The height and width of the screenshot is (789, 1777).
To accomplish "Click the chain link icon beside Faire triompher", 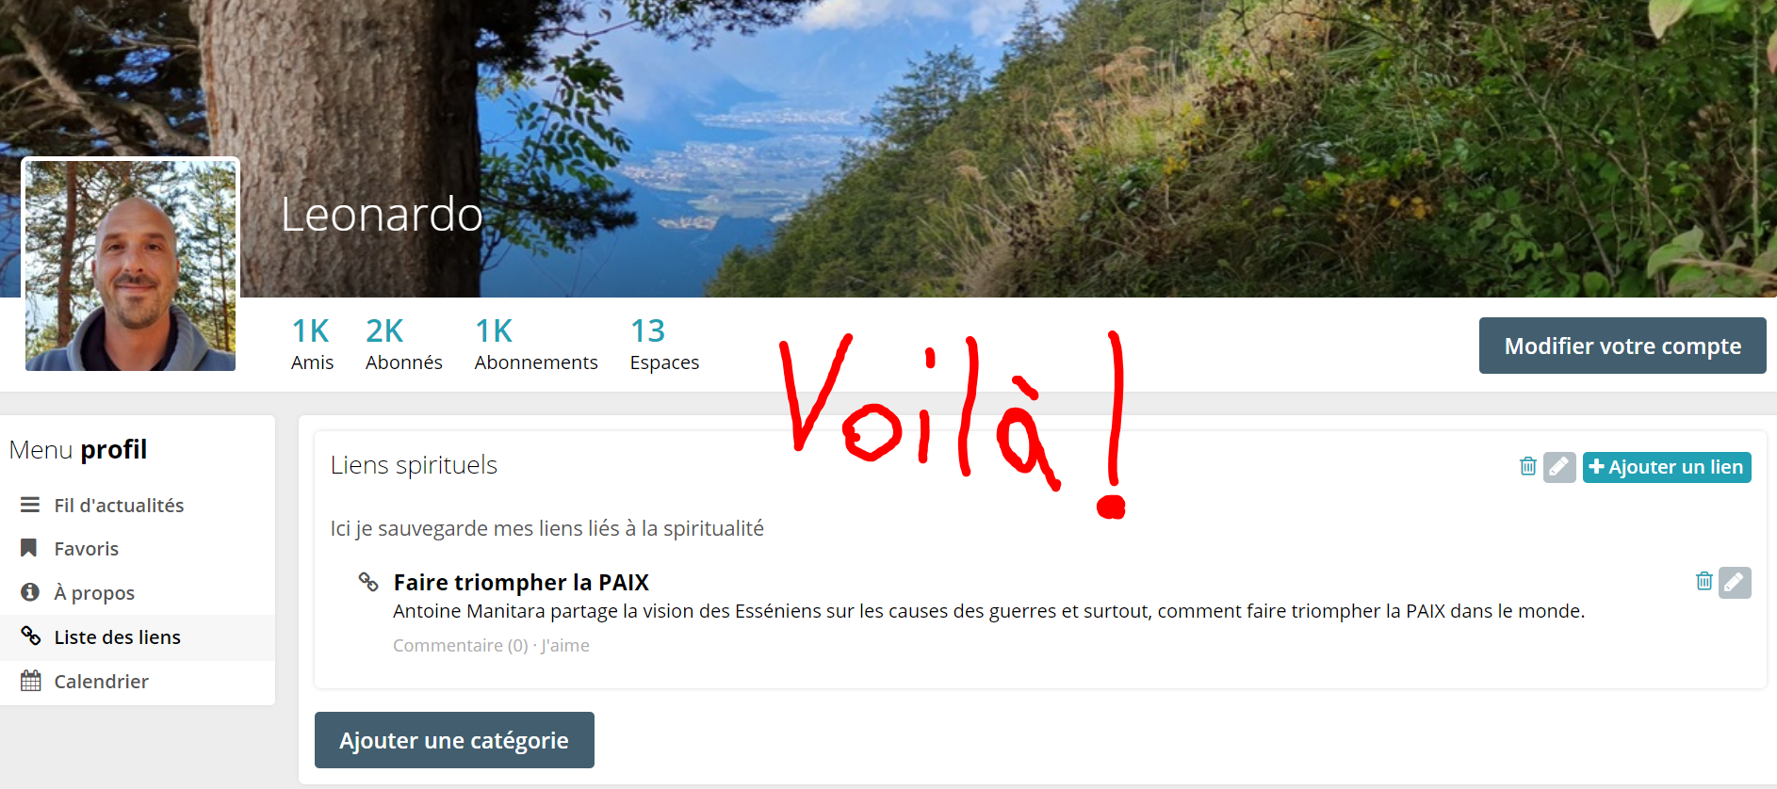I will 368,582.
